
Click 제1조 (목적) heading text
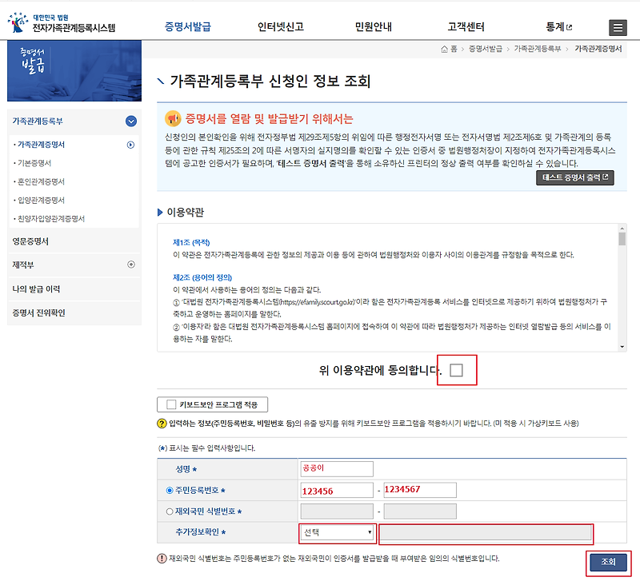[x=191, y=243]
